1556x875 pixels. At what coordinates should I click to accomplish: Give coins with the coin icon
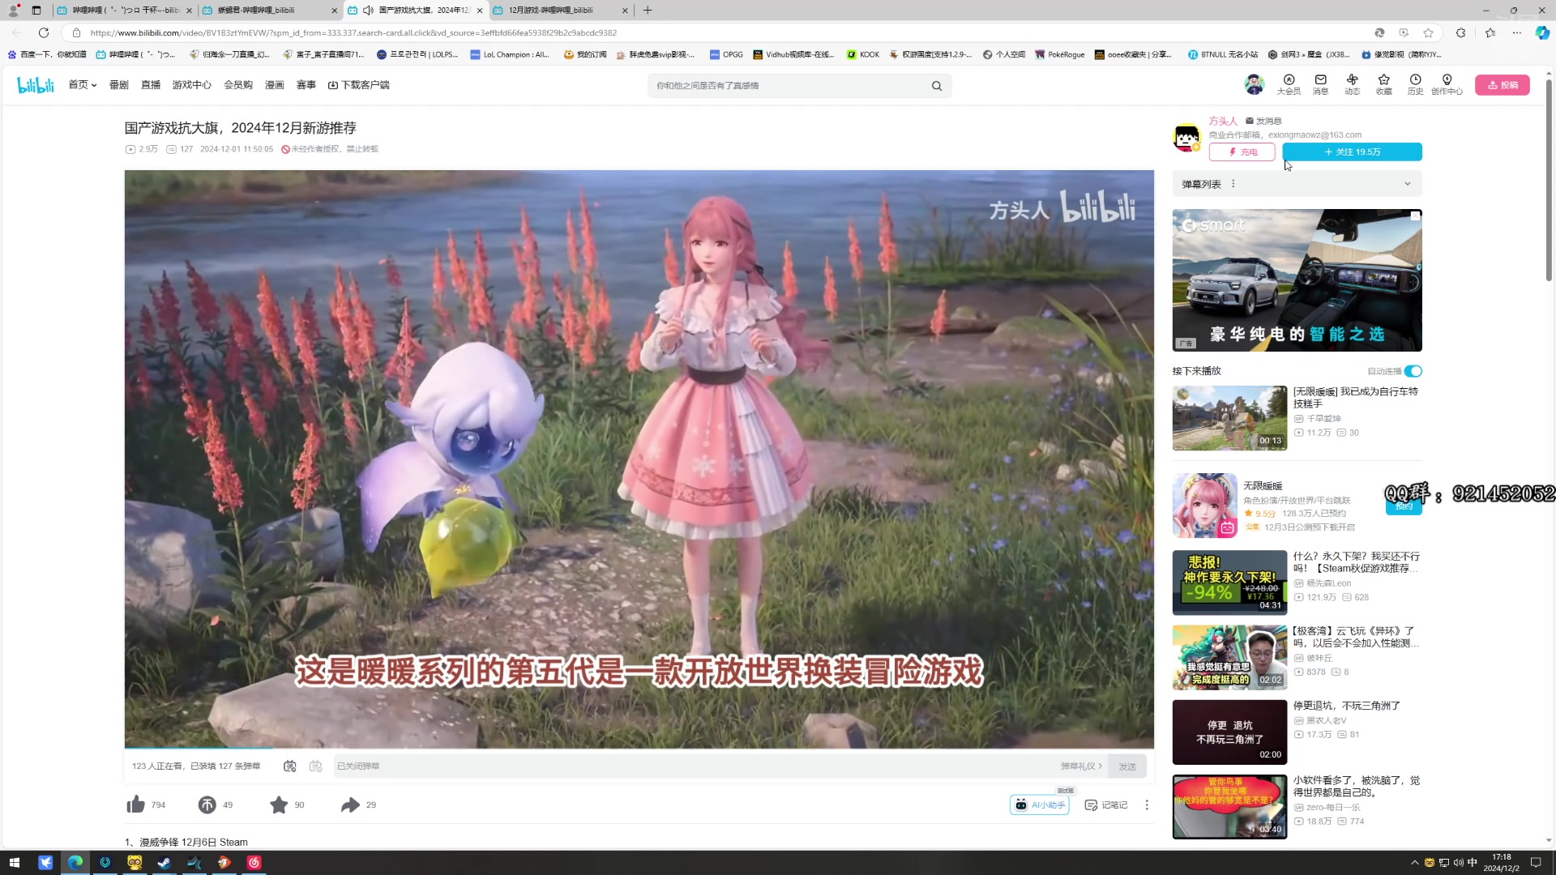point(207,805)
